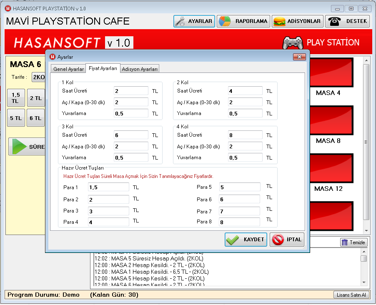Image resolution: width=376 pixels, height=305 pixels.
Task: Click the Para 4 input field
Action: click(108, 222)
